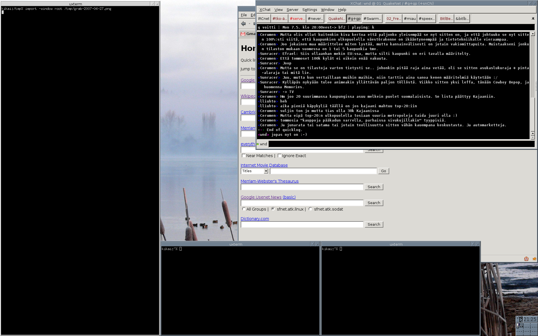The height and width of the screenshot is (336, 538).
Task: Toggle the Ignore Exact checkbox
Action: [279, 156]
